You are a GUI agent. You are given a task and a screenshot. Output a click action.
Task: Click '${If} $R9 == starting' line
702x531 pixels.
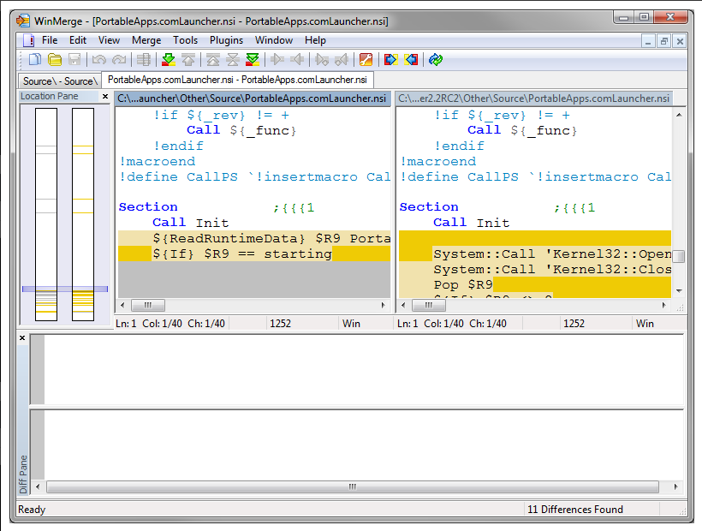(254, 254)
